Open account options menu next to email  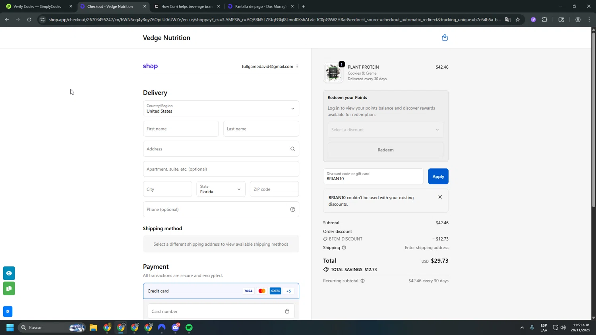click(x=297, y=66)
